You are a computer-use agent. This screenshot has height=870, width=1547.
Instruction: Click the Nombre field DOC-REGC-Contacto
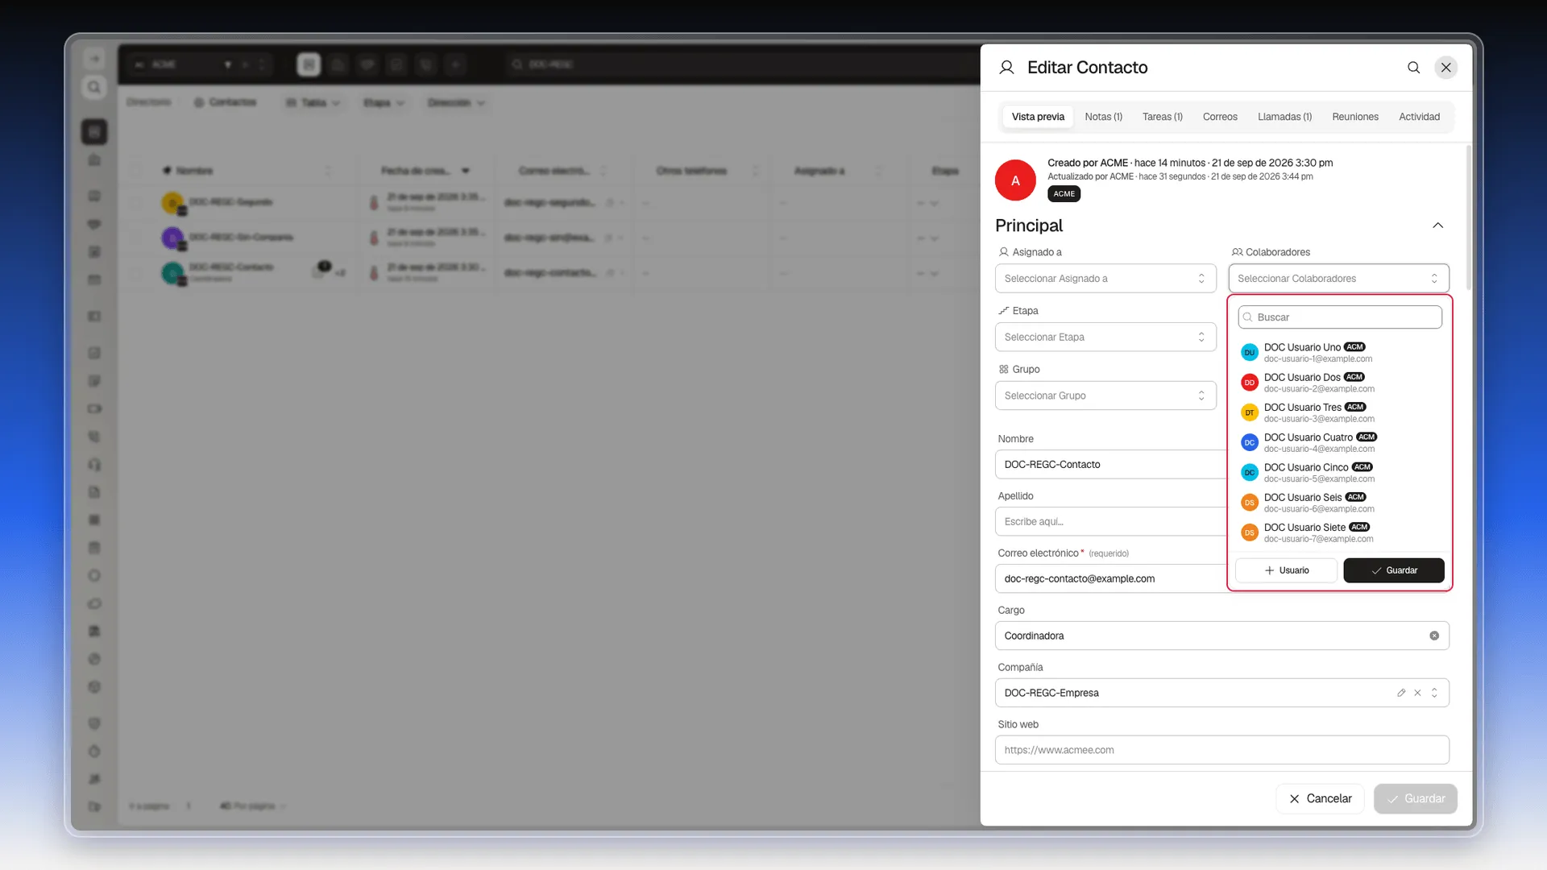coord(1110,465)
